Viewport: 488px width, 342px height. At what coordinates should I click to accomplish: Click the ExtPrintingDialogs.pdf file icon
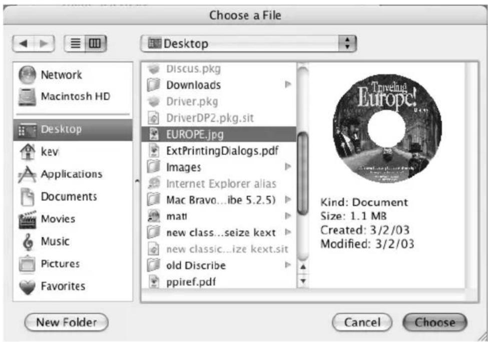click(x=154, y=151)
